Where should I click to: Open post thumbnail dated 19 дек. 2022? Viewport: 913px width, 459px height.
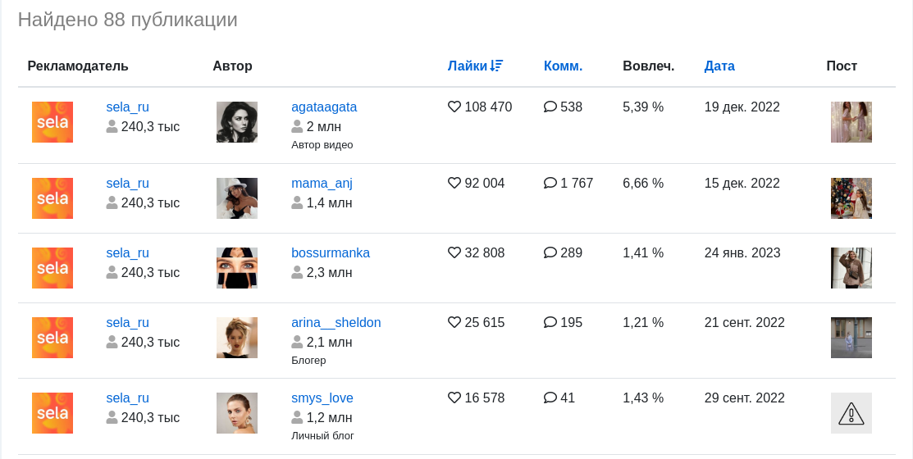coord(851,122)
